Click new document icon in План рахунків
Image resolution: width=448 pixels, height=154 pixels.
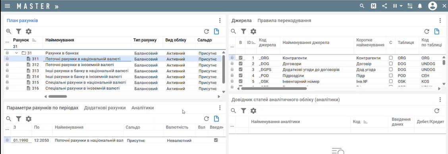click(x=216, y=31)
